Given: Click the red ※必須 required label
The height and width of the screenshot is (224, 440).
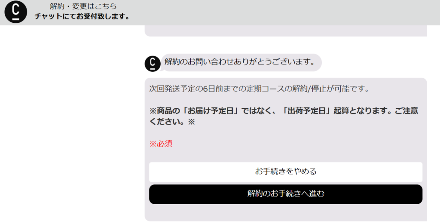Looking at the screenshot, I should pyautogui.click(x=161, y=144).
